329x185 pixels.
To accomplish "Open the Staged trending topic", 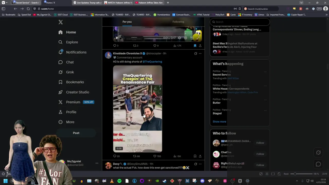I will pos(217,113).
